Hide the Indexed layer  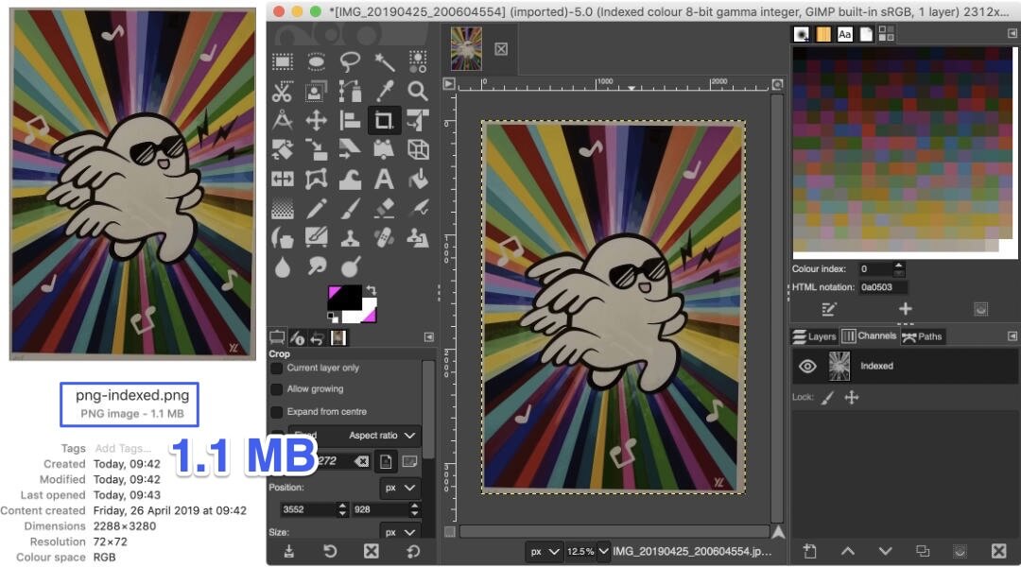tap(806, 367)
